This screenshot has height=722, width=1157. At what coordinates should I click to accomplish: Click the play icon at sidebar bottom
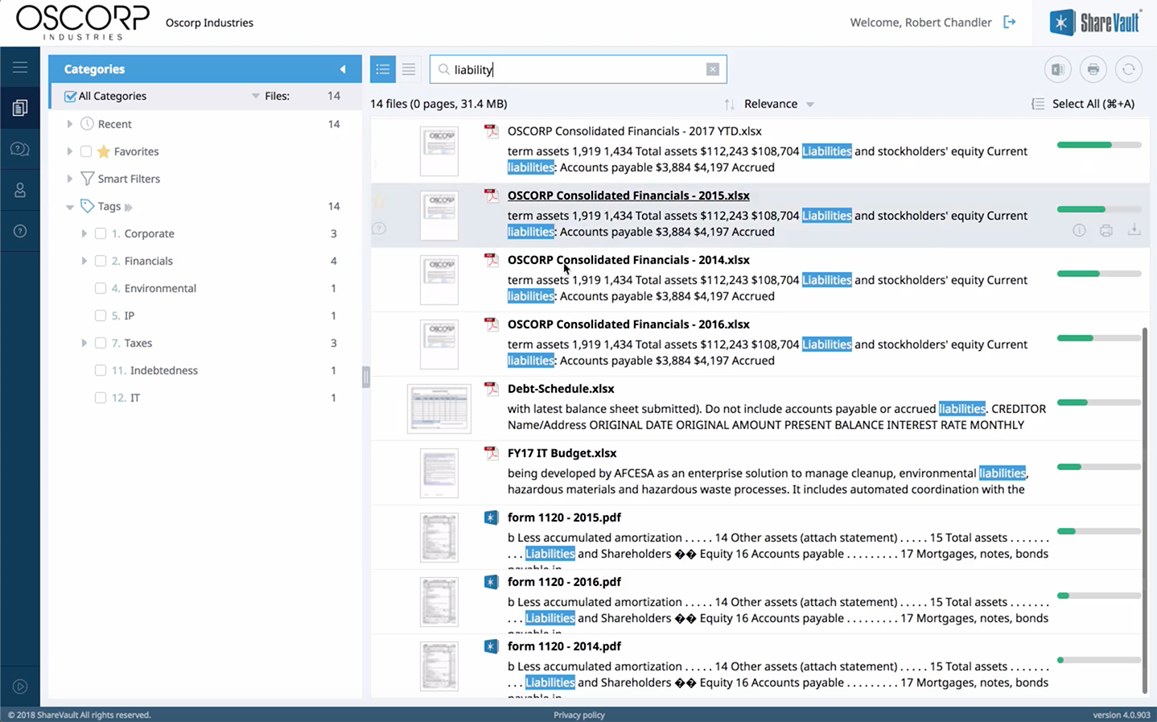20,687
